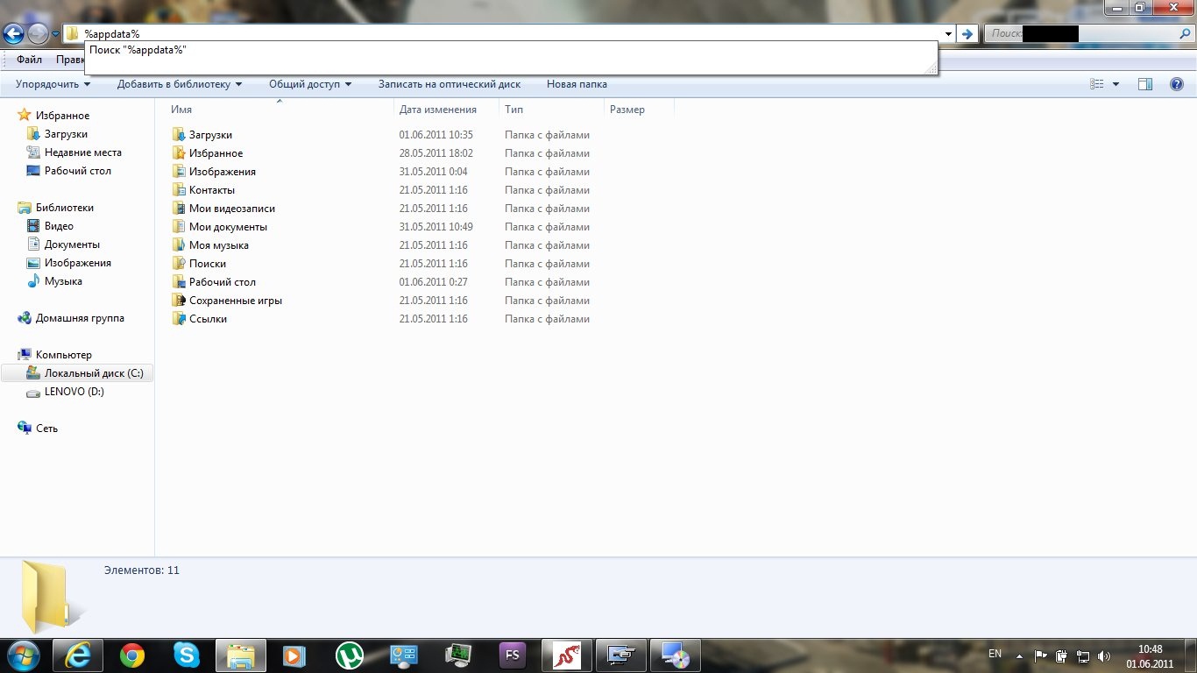This screenshot has width=1197, height=673.
Task: Select Библиотеки in the navigation pane
Action: 64,208
